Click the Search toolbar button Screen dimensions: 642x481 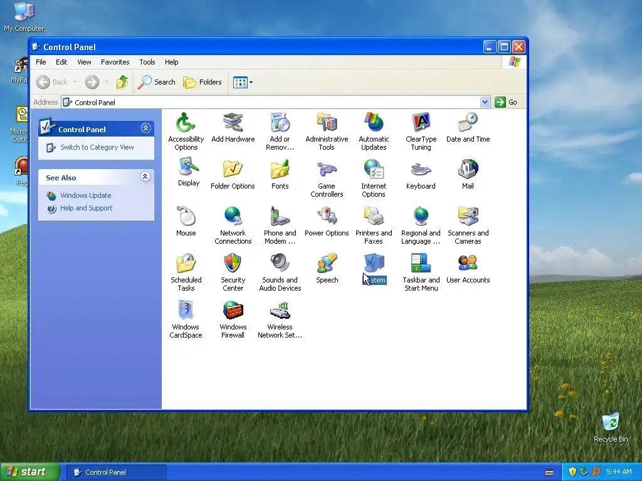156,82
